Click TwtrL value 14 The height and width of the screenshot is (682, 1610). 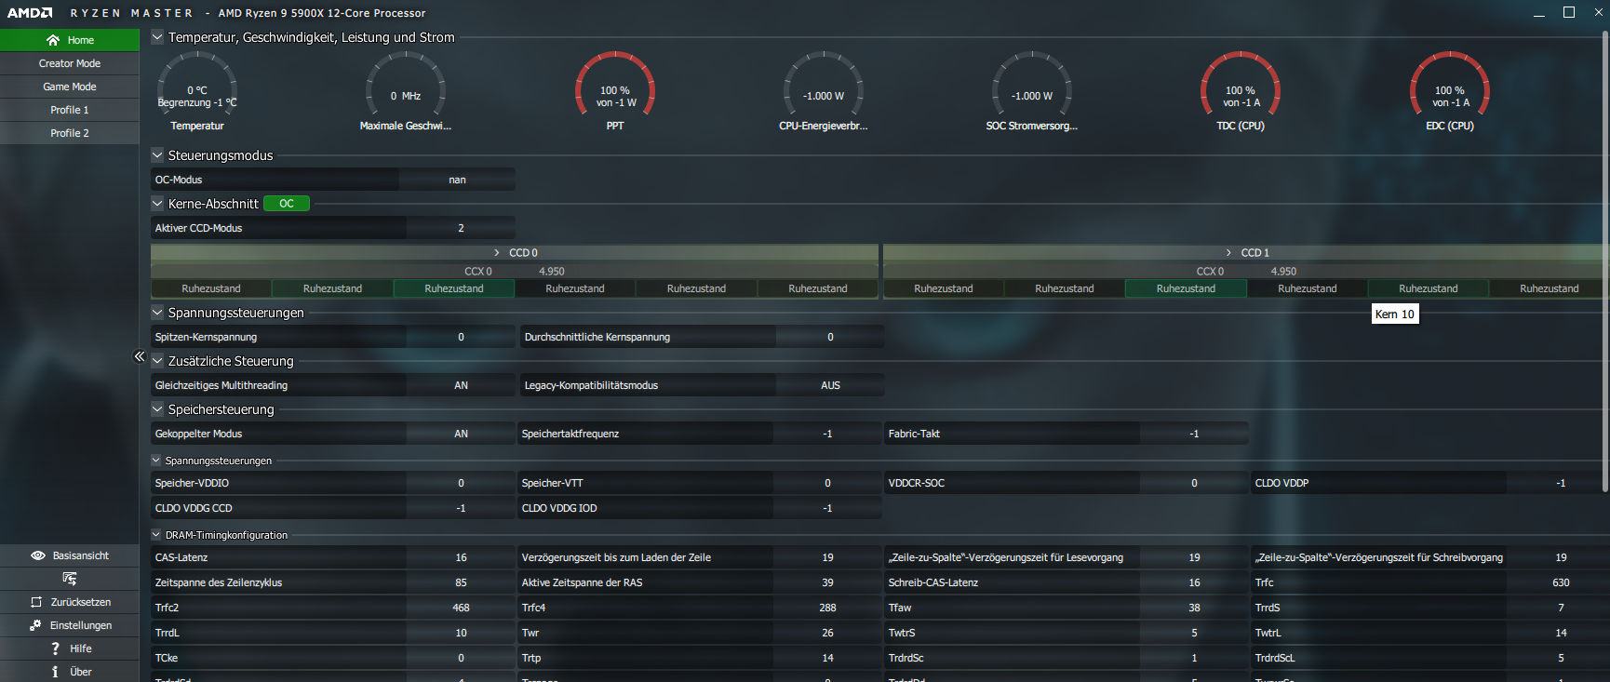click(x=1561, y=633)
